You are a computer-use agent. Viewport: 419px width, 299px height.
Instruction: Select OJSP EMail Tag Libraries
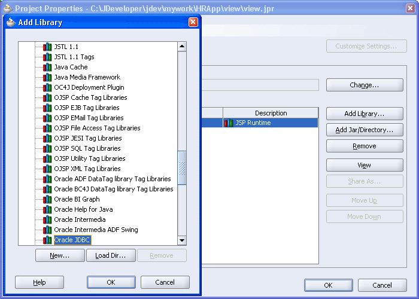pyautogui.click(x=89, y=118)
